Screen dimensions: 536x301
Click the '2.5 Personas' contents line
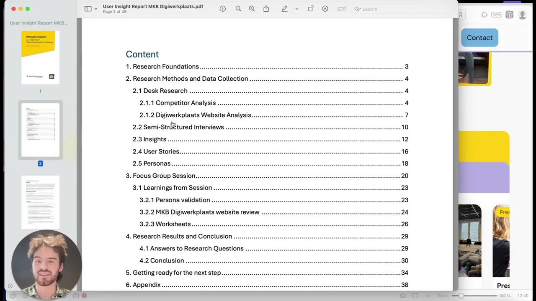[x=270, y=163]
